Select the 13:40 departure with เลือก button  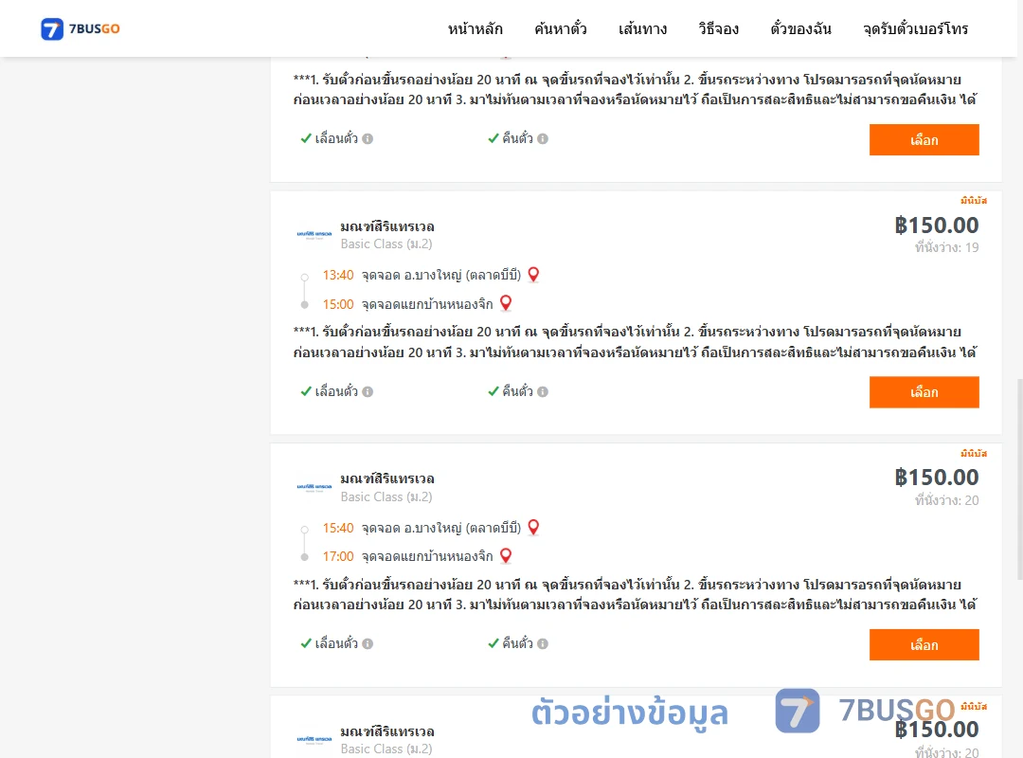point(924,391)
